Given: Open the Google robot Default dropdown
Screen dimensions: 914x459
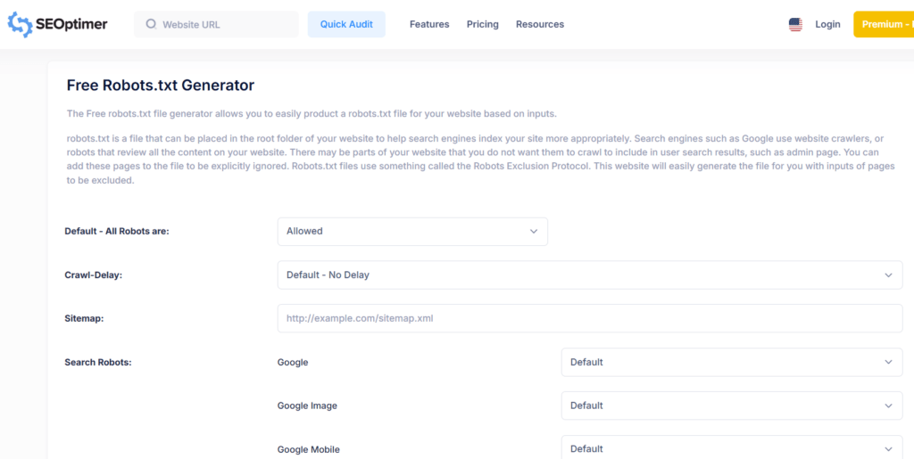Looking at the screenshot, I should [x=731, y=363].
